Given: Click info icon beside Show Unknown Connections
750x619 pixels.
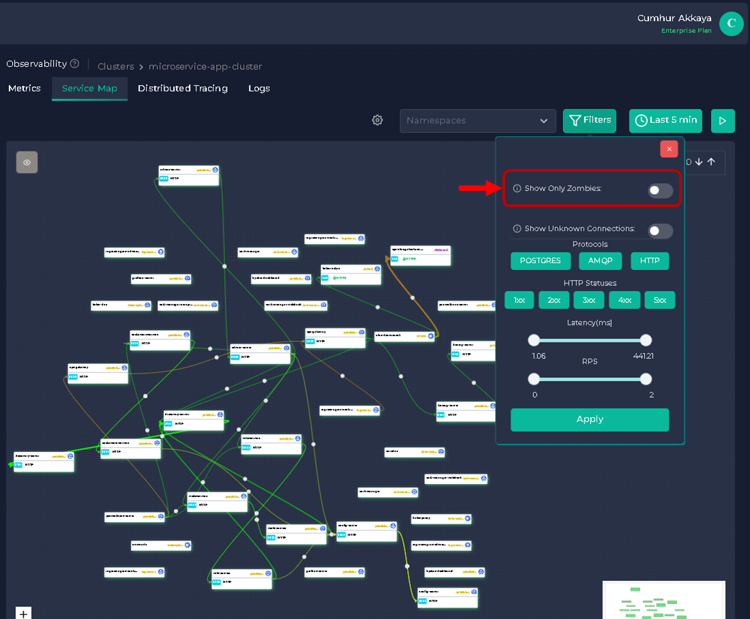Looking at the screenshot, I should pyautogui.click(x=517, y=229).
